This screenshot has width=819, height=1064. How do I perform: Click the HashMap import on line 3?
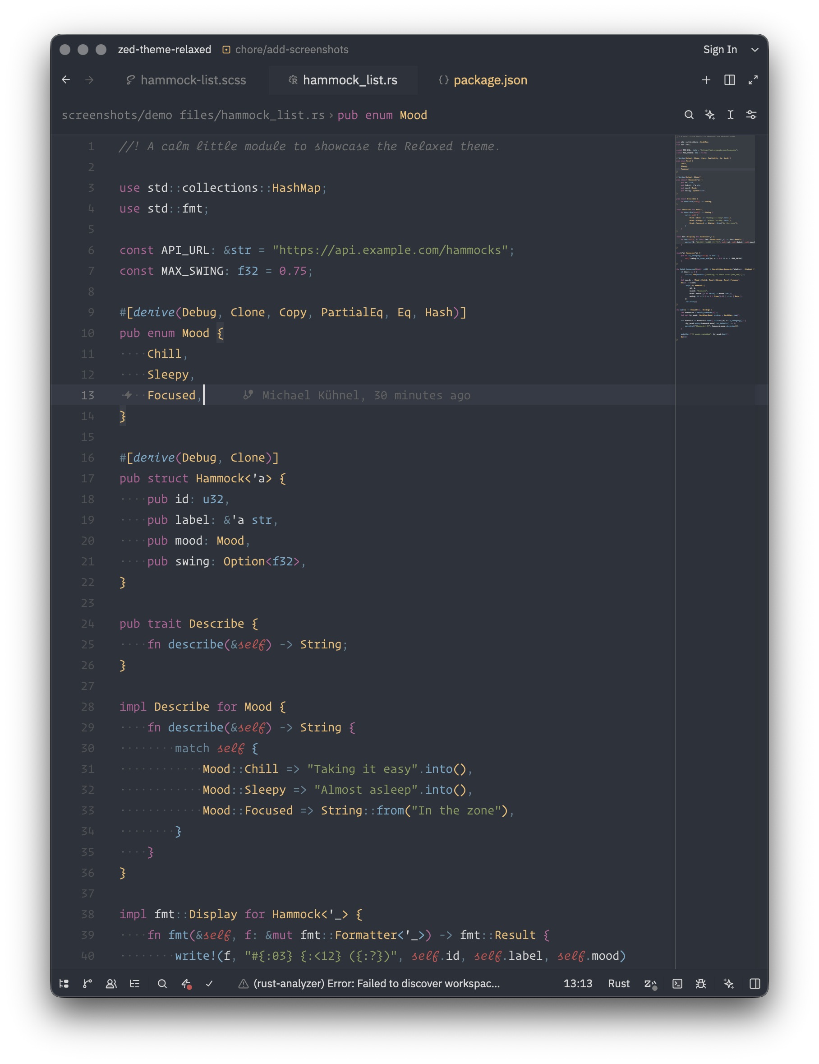296,188
